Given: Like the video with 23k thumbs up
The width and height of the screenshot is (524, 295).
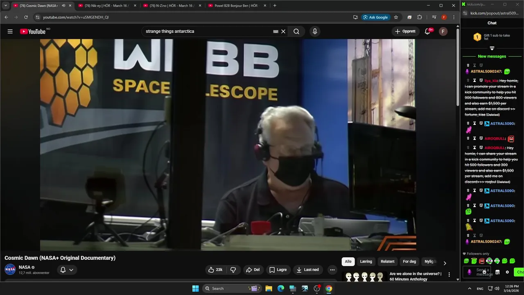Looking at the screenshot, I should [x=216, y=270].
